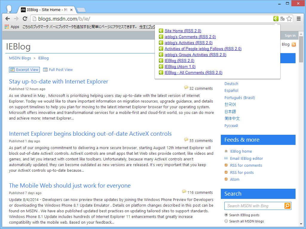Viewport: 306px width, 229px height.
Task: Open IEBlog (RSS 2.0) feed link
Action: 179,61
